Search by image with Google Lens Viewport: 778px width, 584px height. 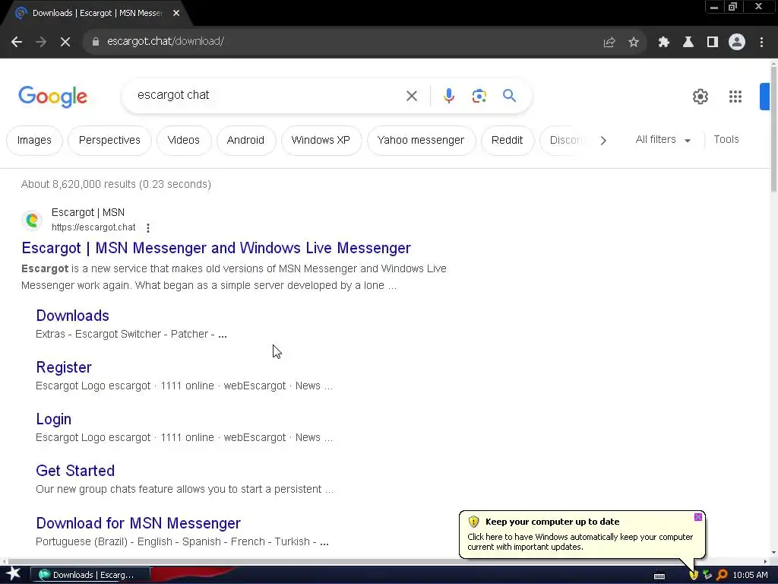coord(479,96)
